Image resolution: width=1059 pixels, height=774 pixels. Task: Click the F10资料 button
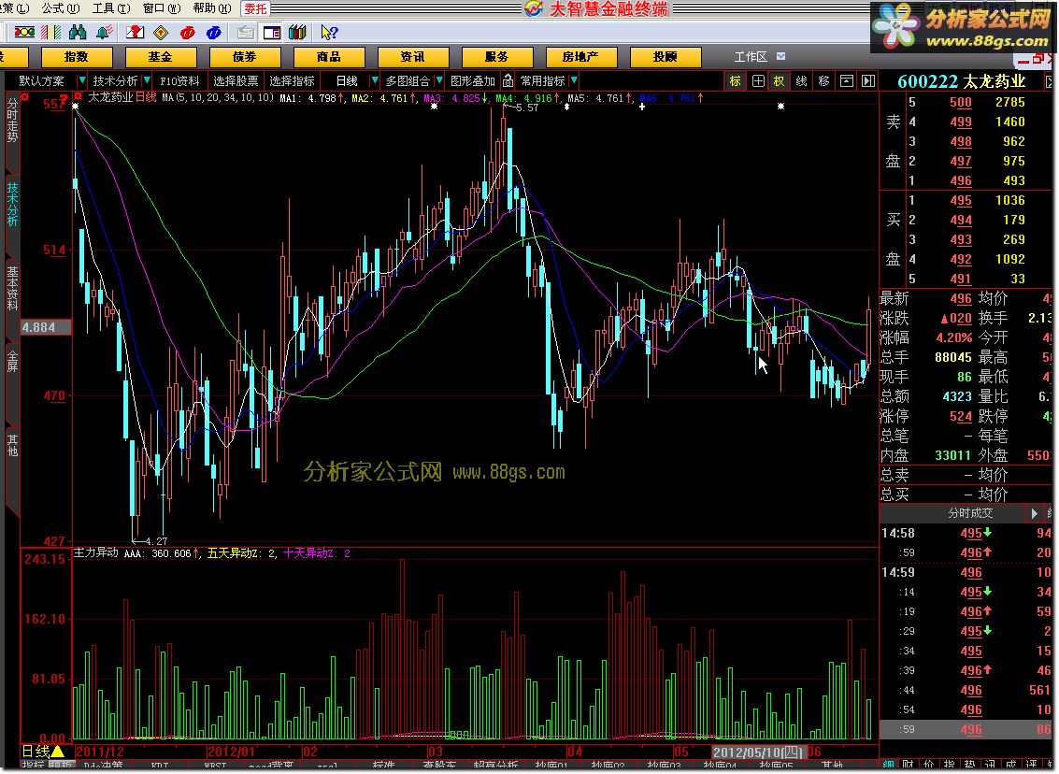click(179, 81)
